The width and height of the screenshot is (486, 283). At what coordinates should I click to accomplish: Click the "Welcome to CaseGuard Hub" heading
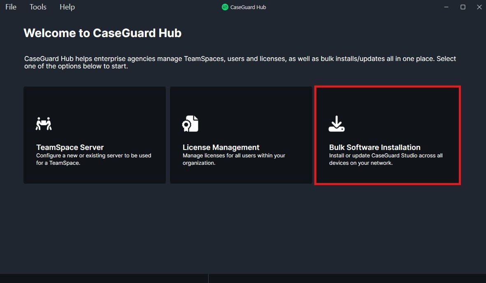pos(102,33)
